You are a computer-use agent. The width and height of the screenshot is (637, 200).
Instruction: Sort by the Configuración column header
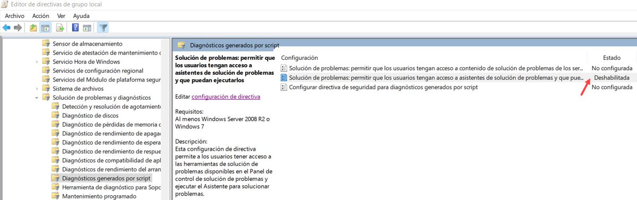[299, 57]
